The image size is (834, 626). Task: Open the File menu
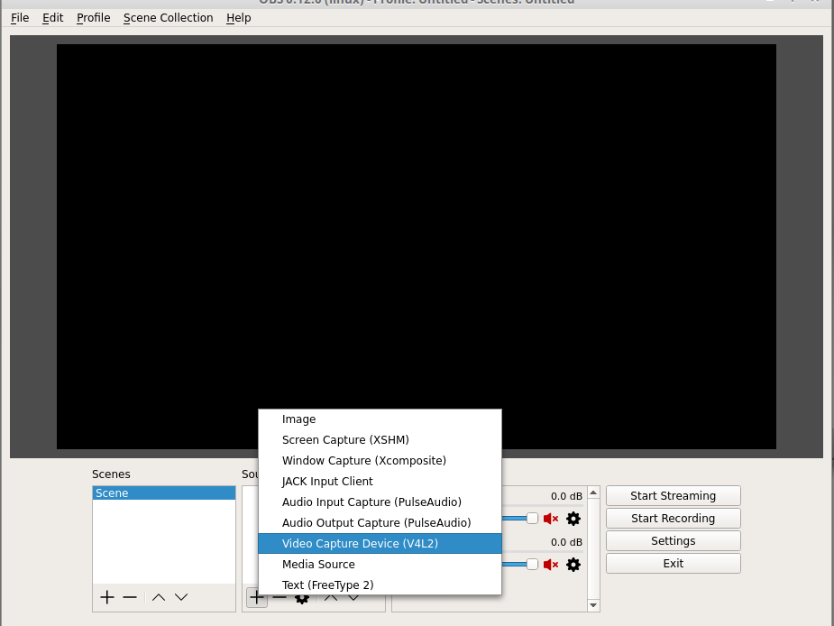(x=19, y=17)
